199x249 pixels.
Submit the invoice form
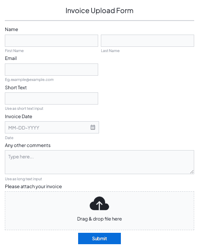coord(99,238)
